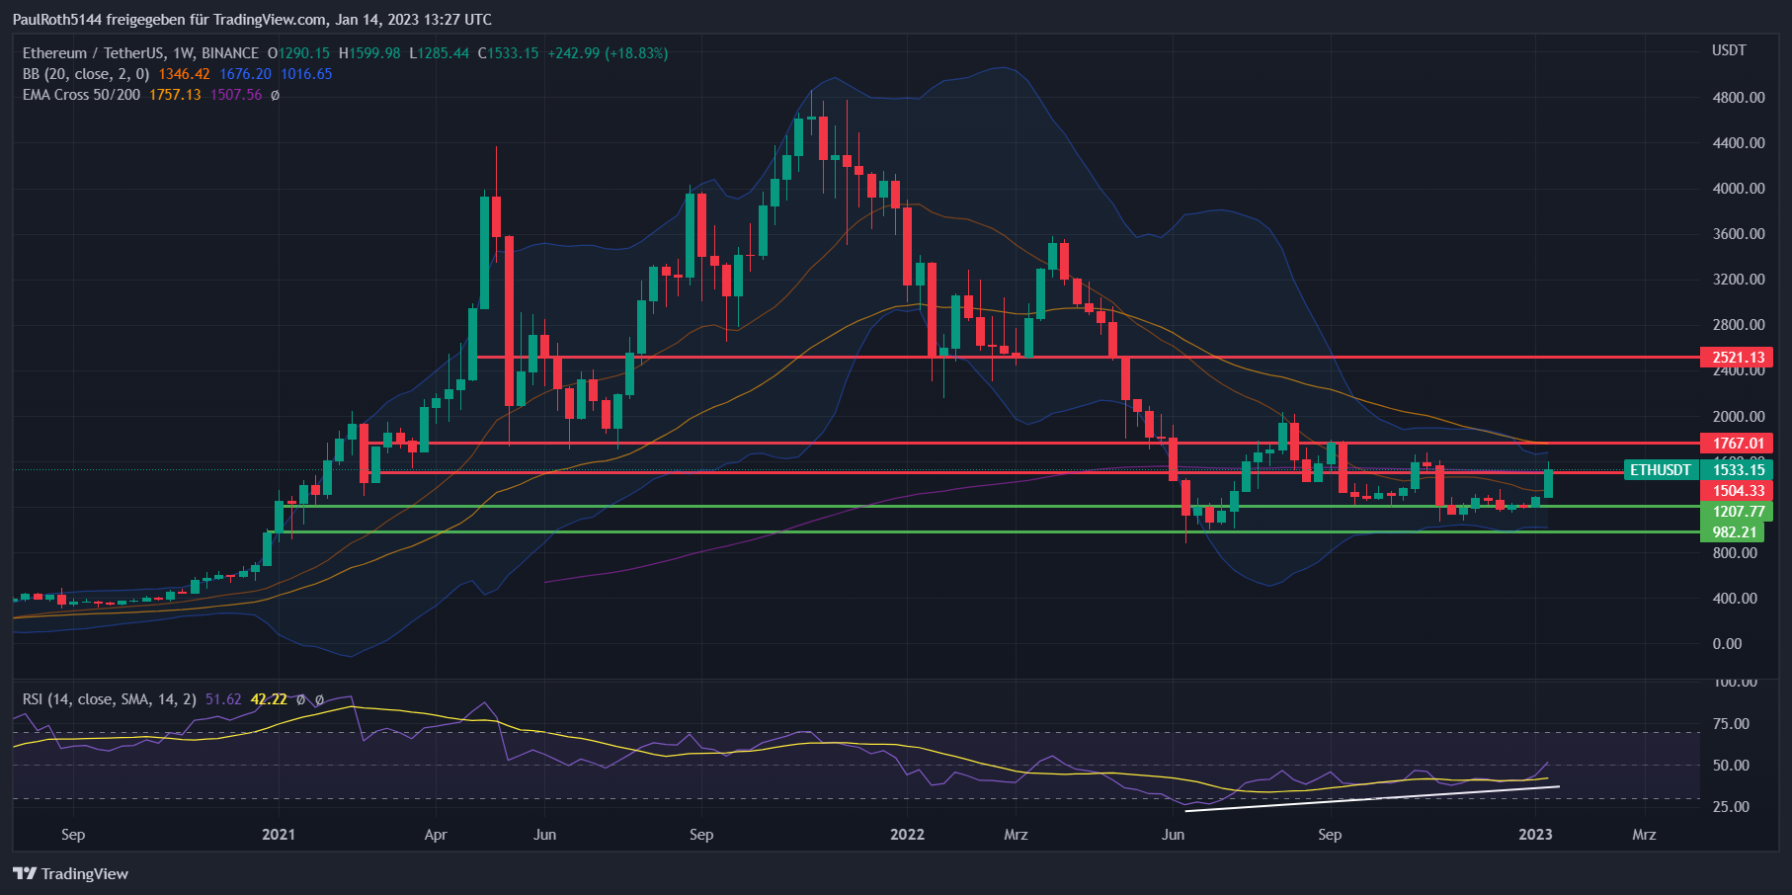This screenshot has height=895, width=1792.
Task: Click the ETHUSDT symbol tag
Action: [x=1661, y=470]
